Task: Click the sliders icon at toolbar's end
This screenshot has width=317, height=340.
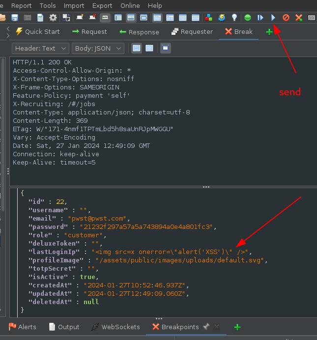Action: coord(312,18)
